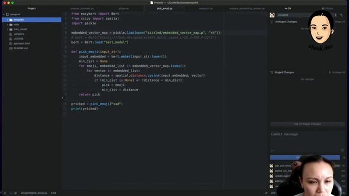This screenshot has width=349, height=196.
Task: Click the Staged Changes list icon
Action: 272,72
